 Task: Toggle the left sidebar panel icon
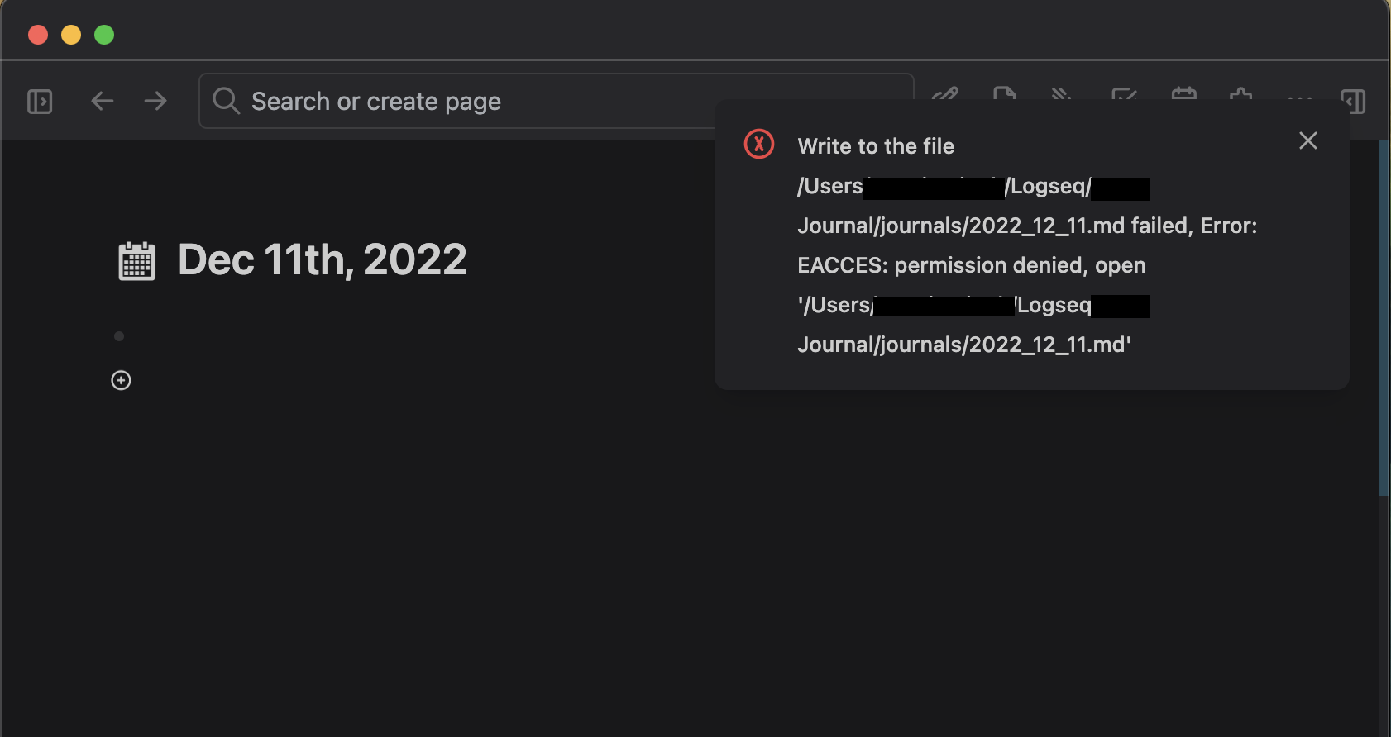(x=40, y=102)
